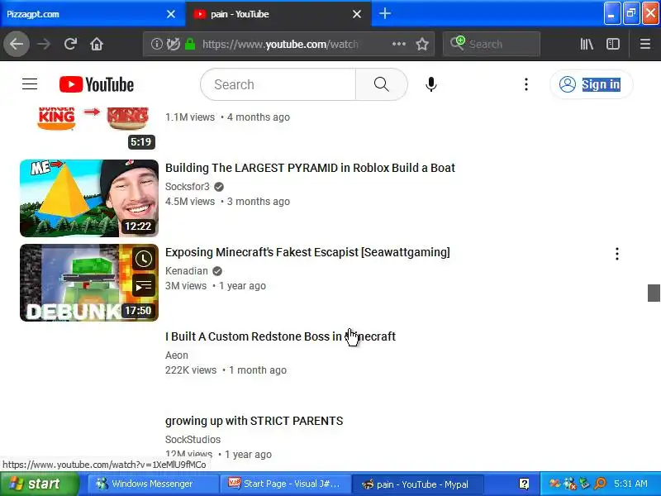This screenshot has width=661, height=496.
Task: Click the tracking protection shield icon
Action: pos(174,44)
